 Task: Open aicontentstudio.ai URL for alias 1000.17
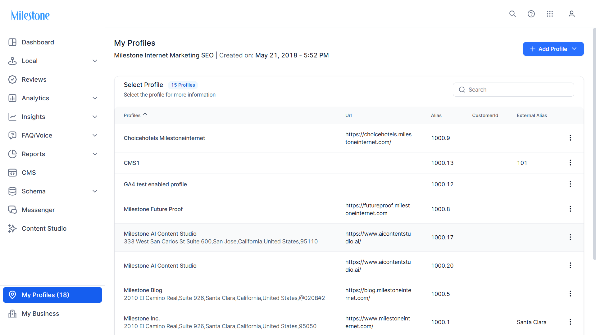pyautogui.click(x=378, y=238)
